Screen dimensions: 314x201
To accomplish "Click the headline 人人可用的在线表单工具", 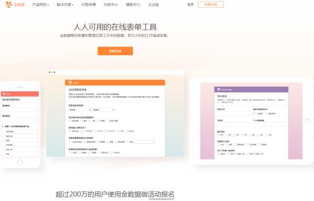I will click(x=115, y=27).
